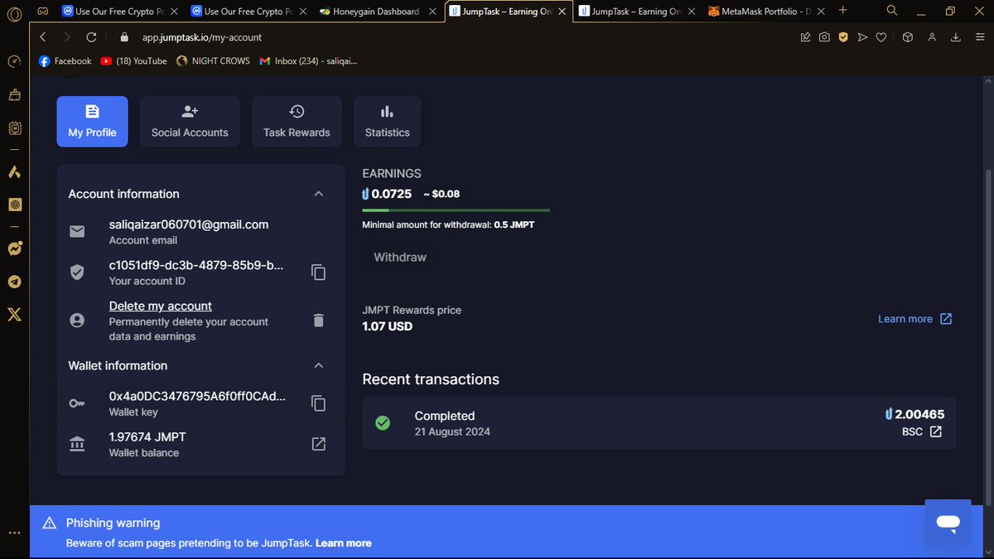This screenshot has width=994, height=559.
Task: Click the camera snapshot icon in address bar
Action: [824, 37]
